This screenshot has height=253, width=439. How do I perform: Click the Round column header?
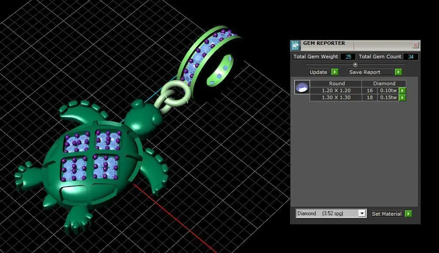tap(336, 83)
